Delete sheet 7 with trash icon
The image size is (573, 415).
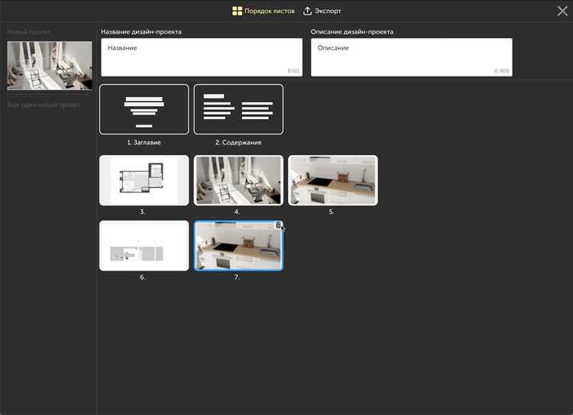point(278,225)
